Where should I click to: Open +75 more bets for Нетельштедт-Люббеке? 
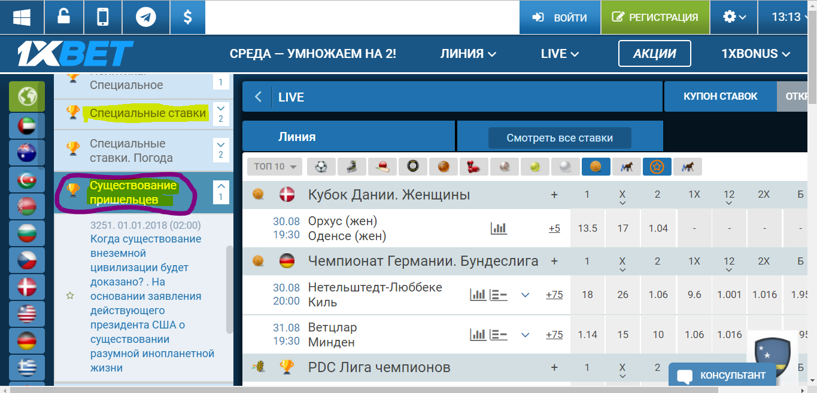pyautogui.click(x=554, y=294)
